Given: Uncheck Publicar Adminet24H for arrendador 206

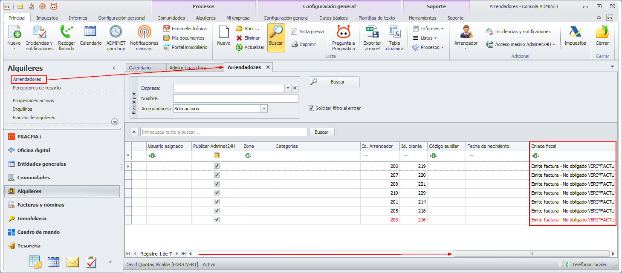Looking at the screenshot, I should [x=217, y=166].
